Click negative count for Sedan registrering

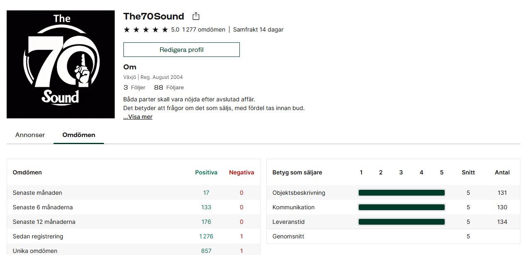tap(241, 236)
